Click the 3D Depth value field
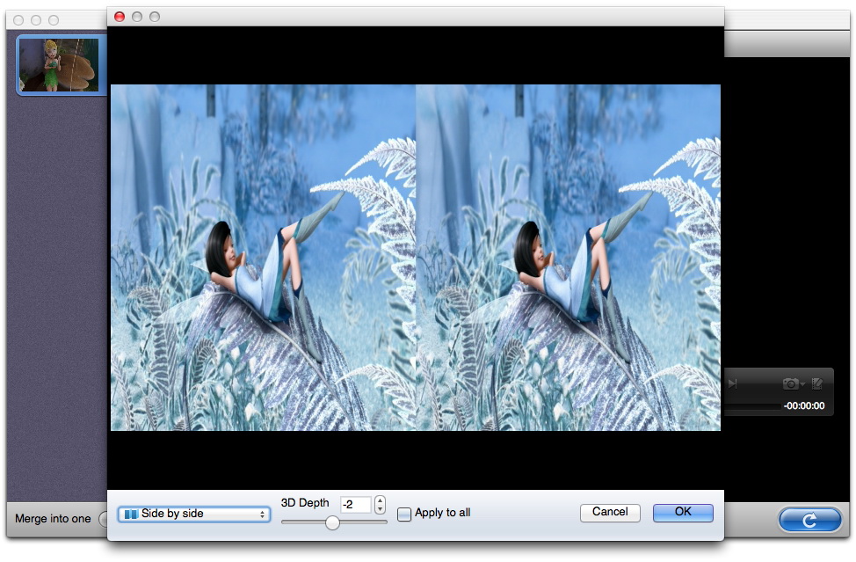 click(x=355, y=505)
